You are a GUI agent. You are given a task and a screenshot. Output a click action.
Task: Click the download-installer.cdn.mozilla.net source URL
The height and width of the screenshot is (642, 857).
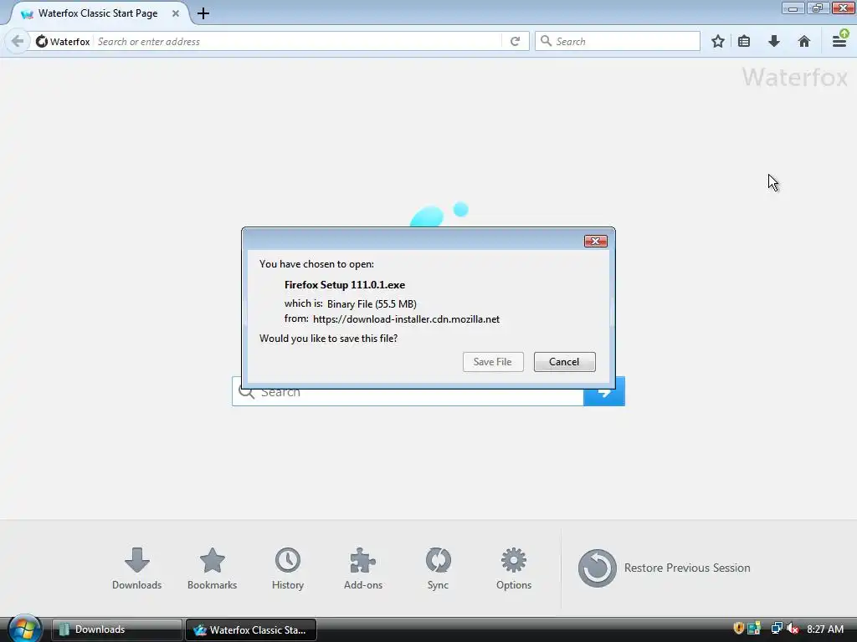point(406,319)
